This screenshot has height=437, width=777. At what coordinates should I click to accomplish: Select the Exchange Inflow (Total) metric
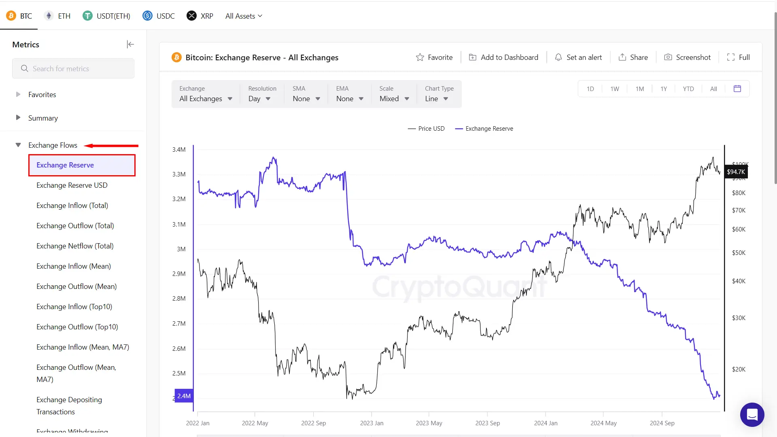72,206
